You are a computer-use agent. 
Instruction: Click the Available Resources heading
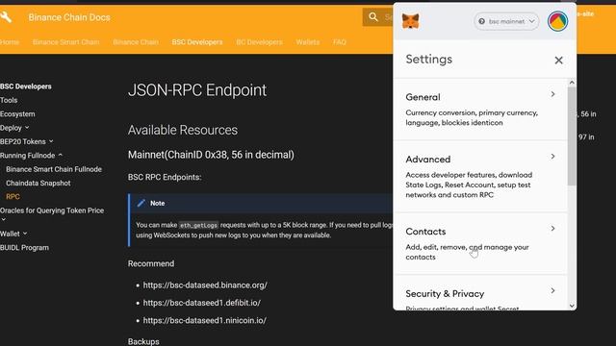coord(183,130)
